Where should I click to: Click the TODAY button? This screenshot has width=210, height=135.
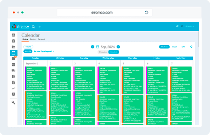[28, 47]
